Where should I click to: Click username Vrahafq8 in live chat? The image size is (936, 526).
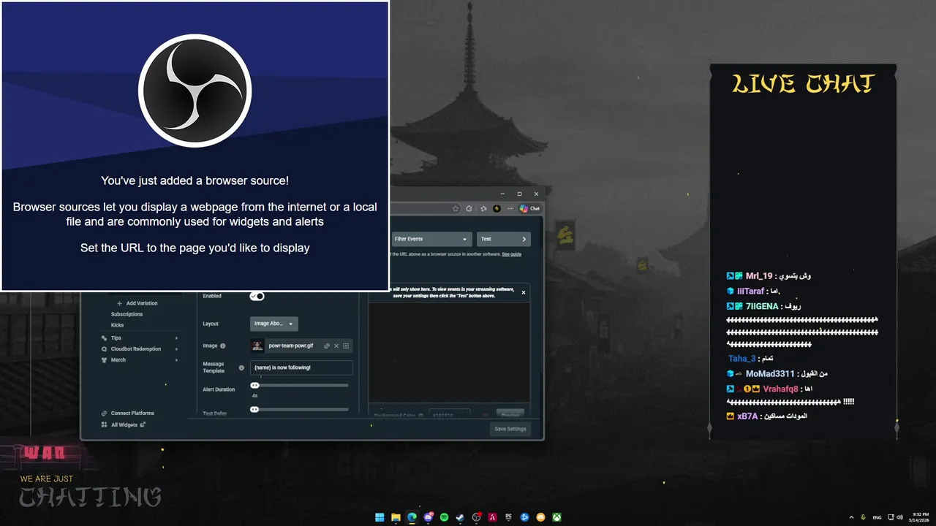coord(780,389)
